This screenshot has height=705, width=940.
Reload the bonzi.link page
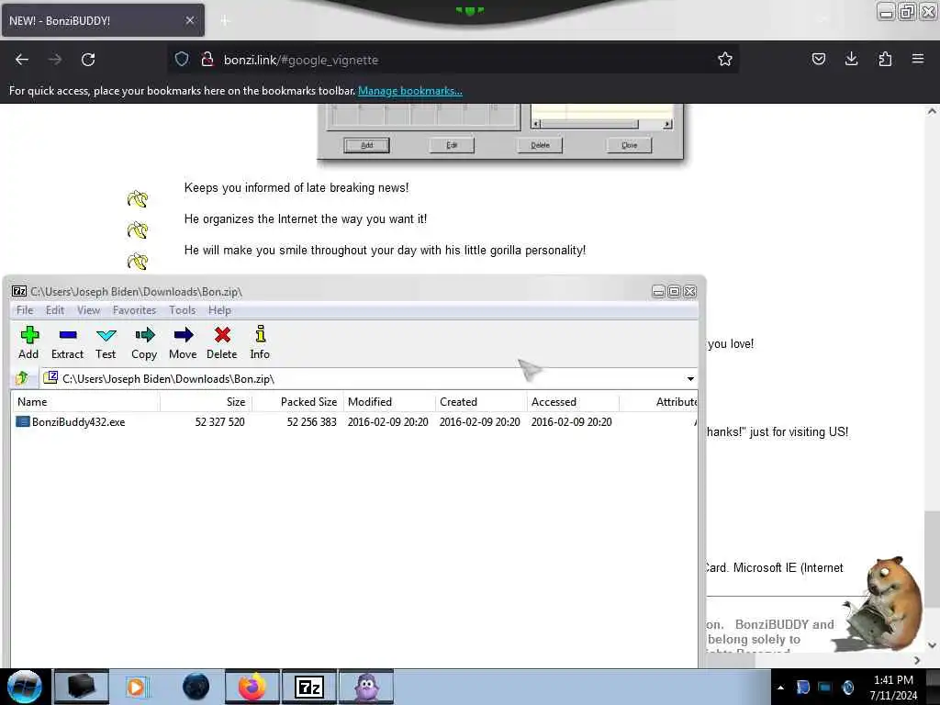click(x=88, y=60)
